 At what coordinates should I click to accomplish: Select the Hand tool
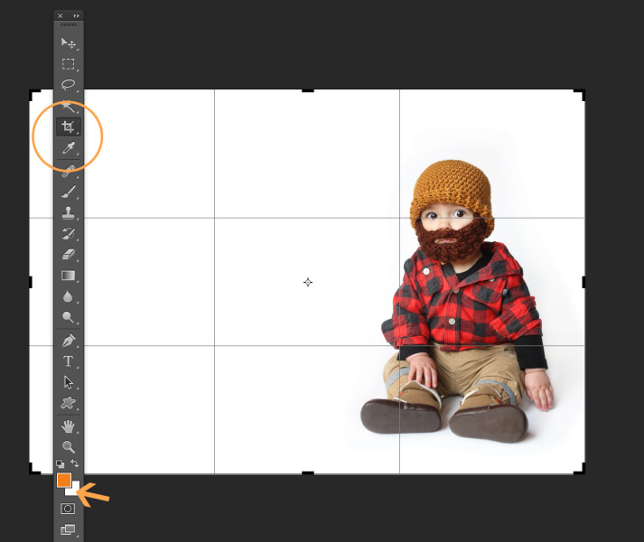tap(68, 426)
